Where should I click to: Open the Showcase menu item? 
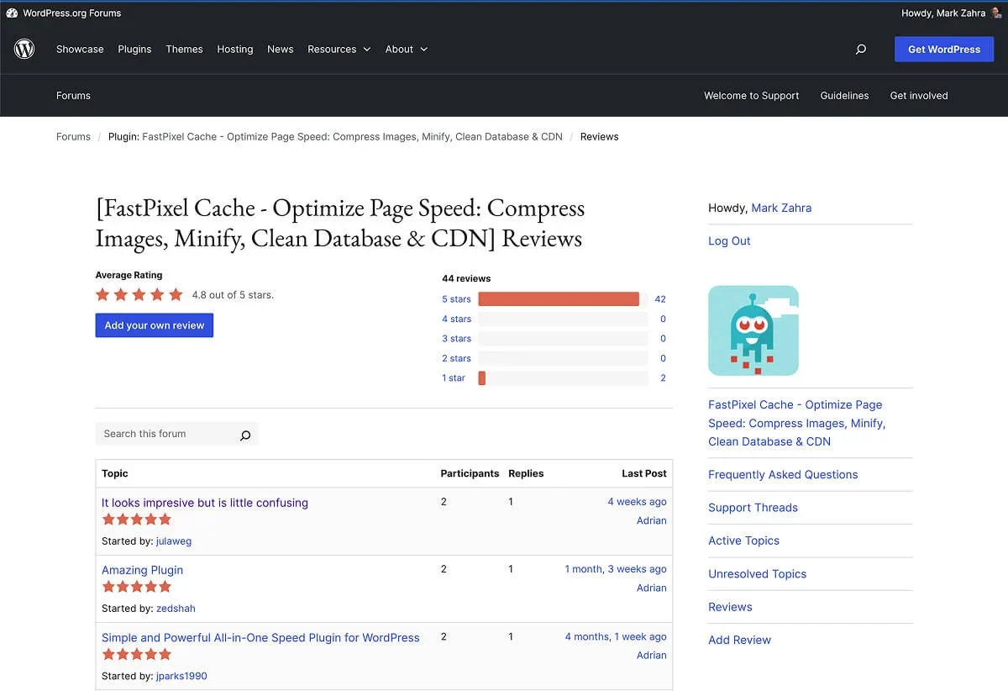click(x=80, y=50)
